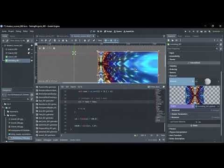224x168 pixels.
Task: Instantiate child scene with link icon
Action: 7,41
